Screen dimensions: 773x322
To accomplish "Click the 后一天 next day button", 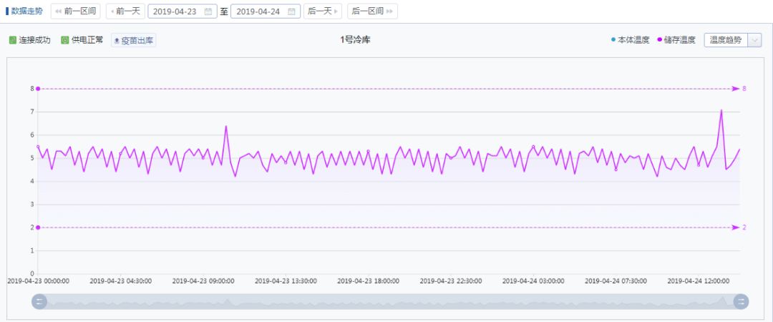I will [323, 11].
